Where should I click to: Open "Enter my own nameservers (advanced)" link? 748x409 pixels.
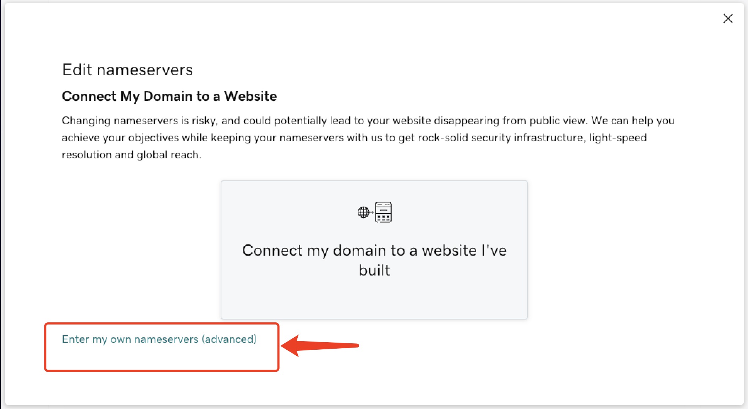click(x=159, y=339)
